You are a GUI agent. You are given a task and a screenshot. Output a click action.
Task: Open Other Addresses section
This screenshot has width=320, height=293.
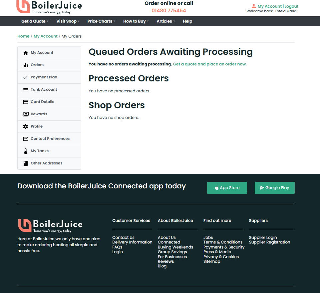click(x=49, y=163)
